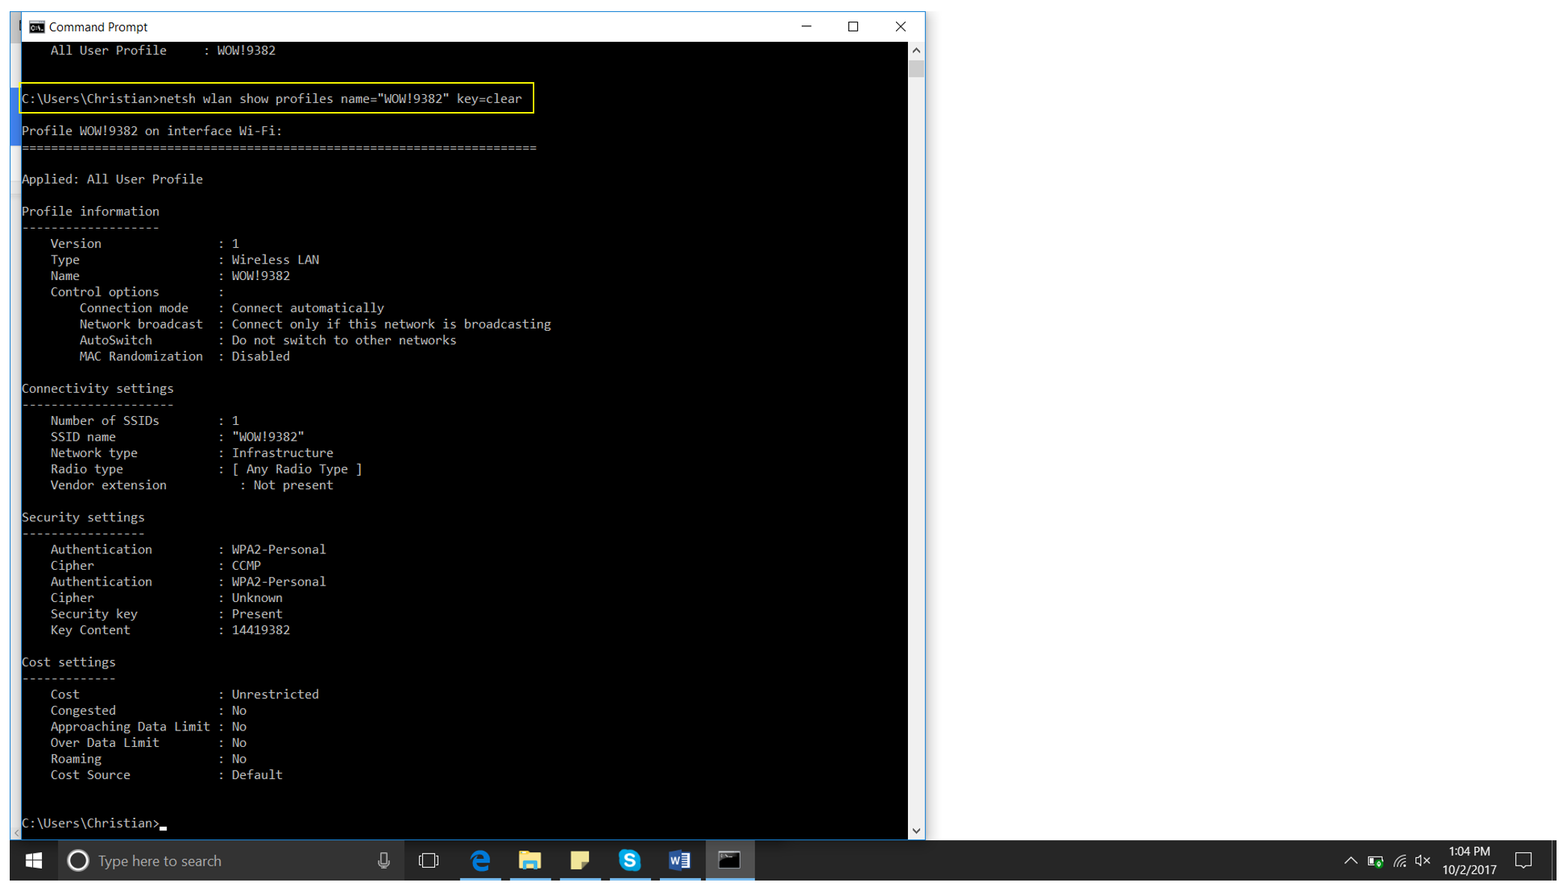Toggle Task View on the taskbar
This screenshot has width=1567, height=891.
pos(428,860)
